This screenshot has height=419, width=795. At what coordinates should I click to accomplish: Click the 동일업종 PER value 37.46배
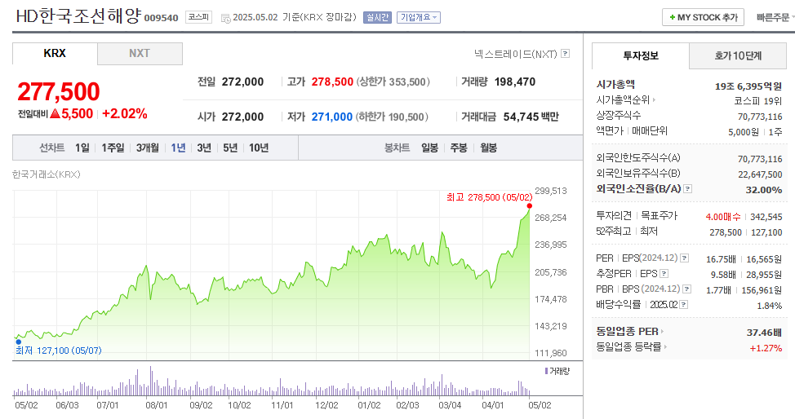764,333
